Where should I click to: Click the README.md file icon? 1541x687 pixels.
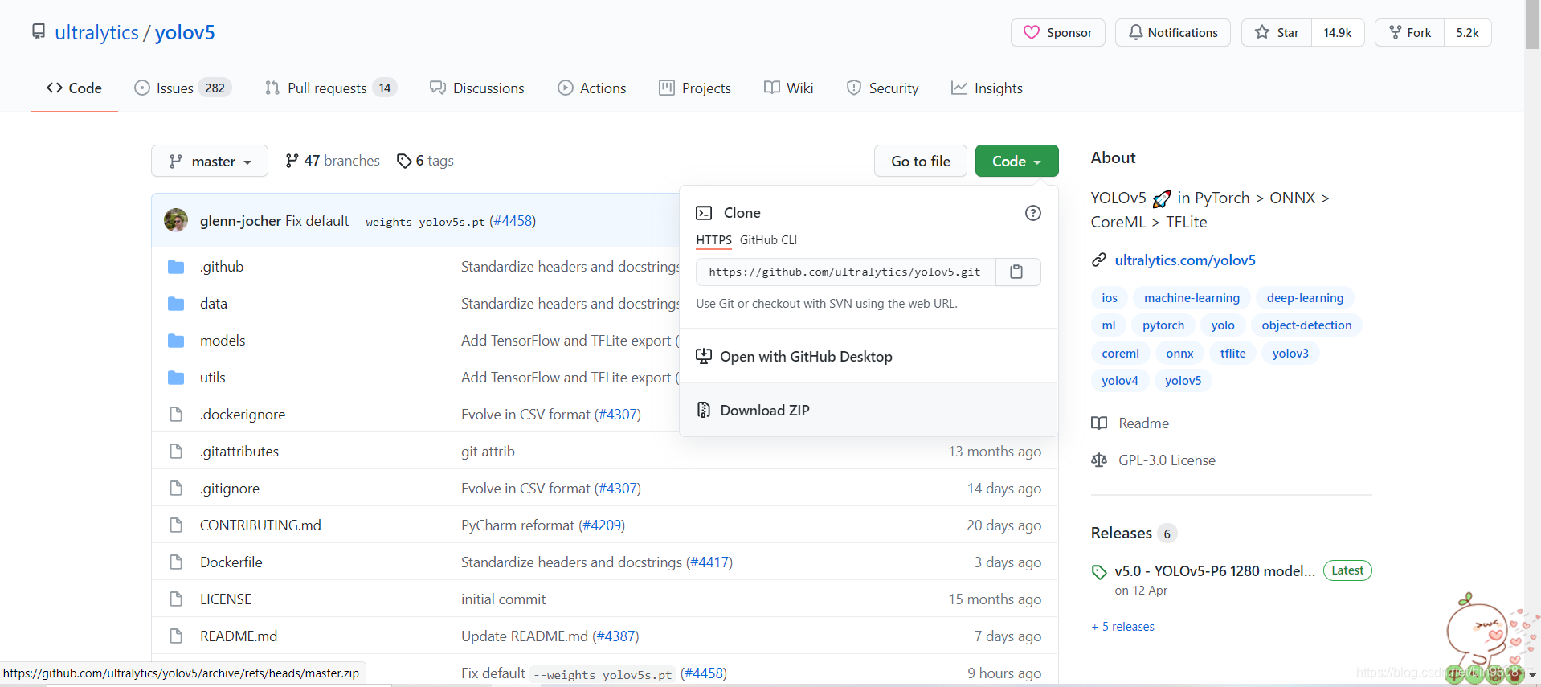176,636
